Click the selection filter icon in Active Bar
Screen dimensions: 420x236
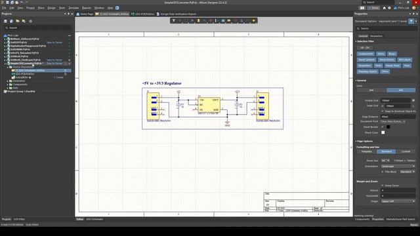point(173,20)
